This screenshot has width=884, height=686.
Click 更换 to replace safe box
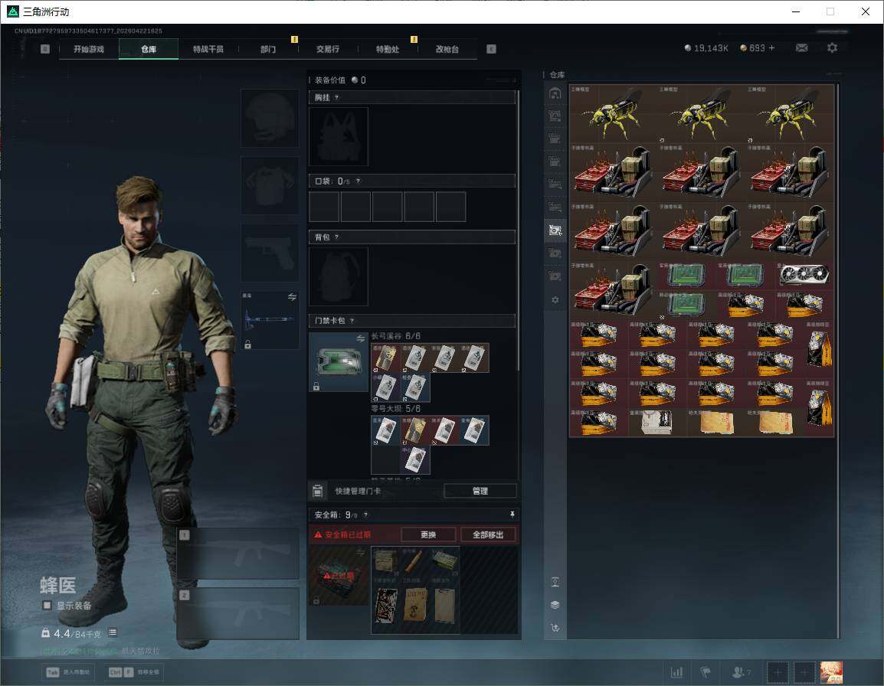[x=428, y=534]
